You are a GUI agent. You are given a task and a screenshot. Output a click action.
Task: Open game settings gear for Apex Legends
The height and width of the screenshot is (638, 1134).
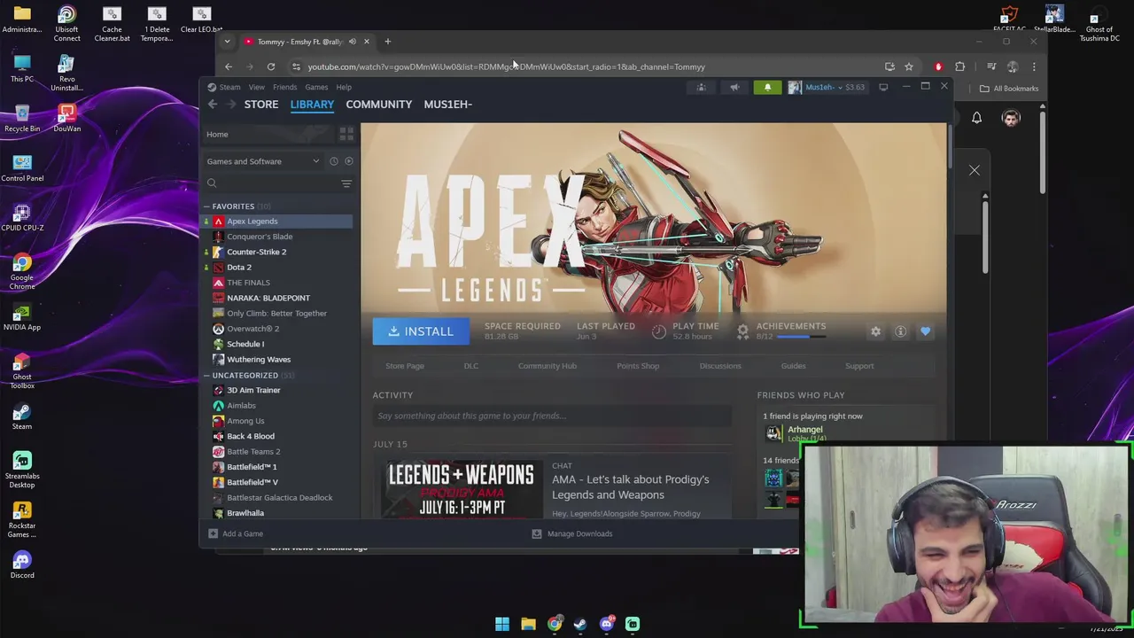click(875, 331)
